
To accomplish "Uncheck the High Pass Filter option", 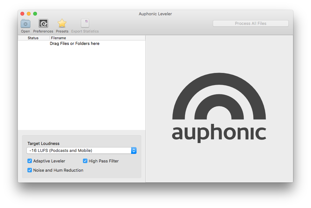I will click(85, 161).
